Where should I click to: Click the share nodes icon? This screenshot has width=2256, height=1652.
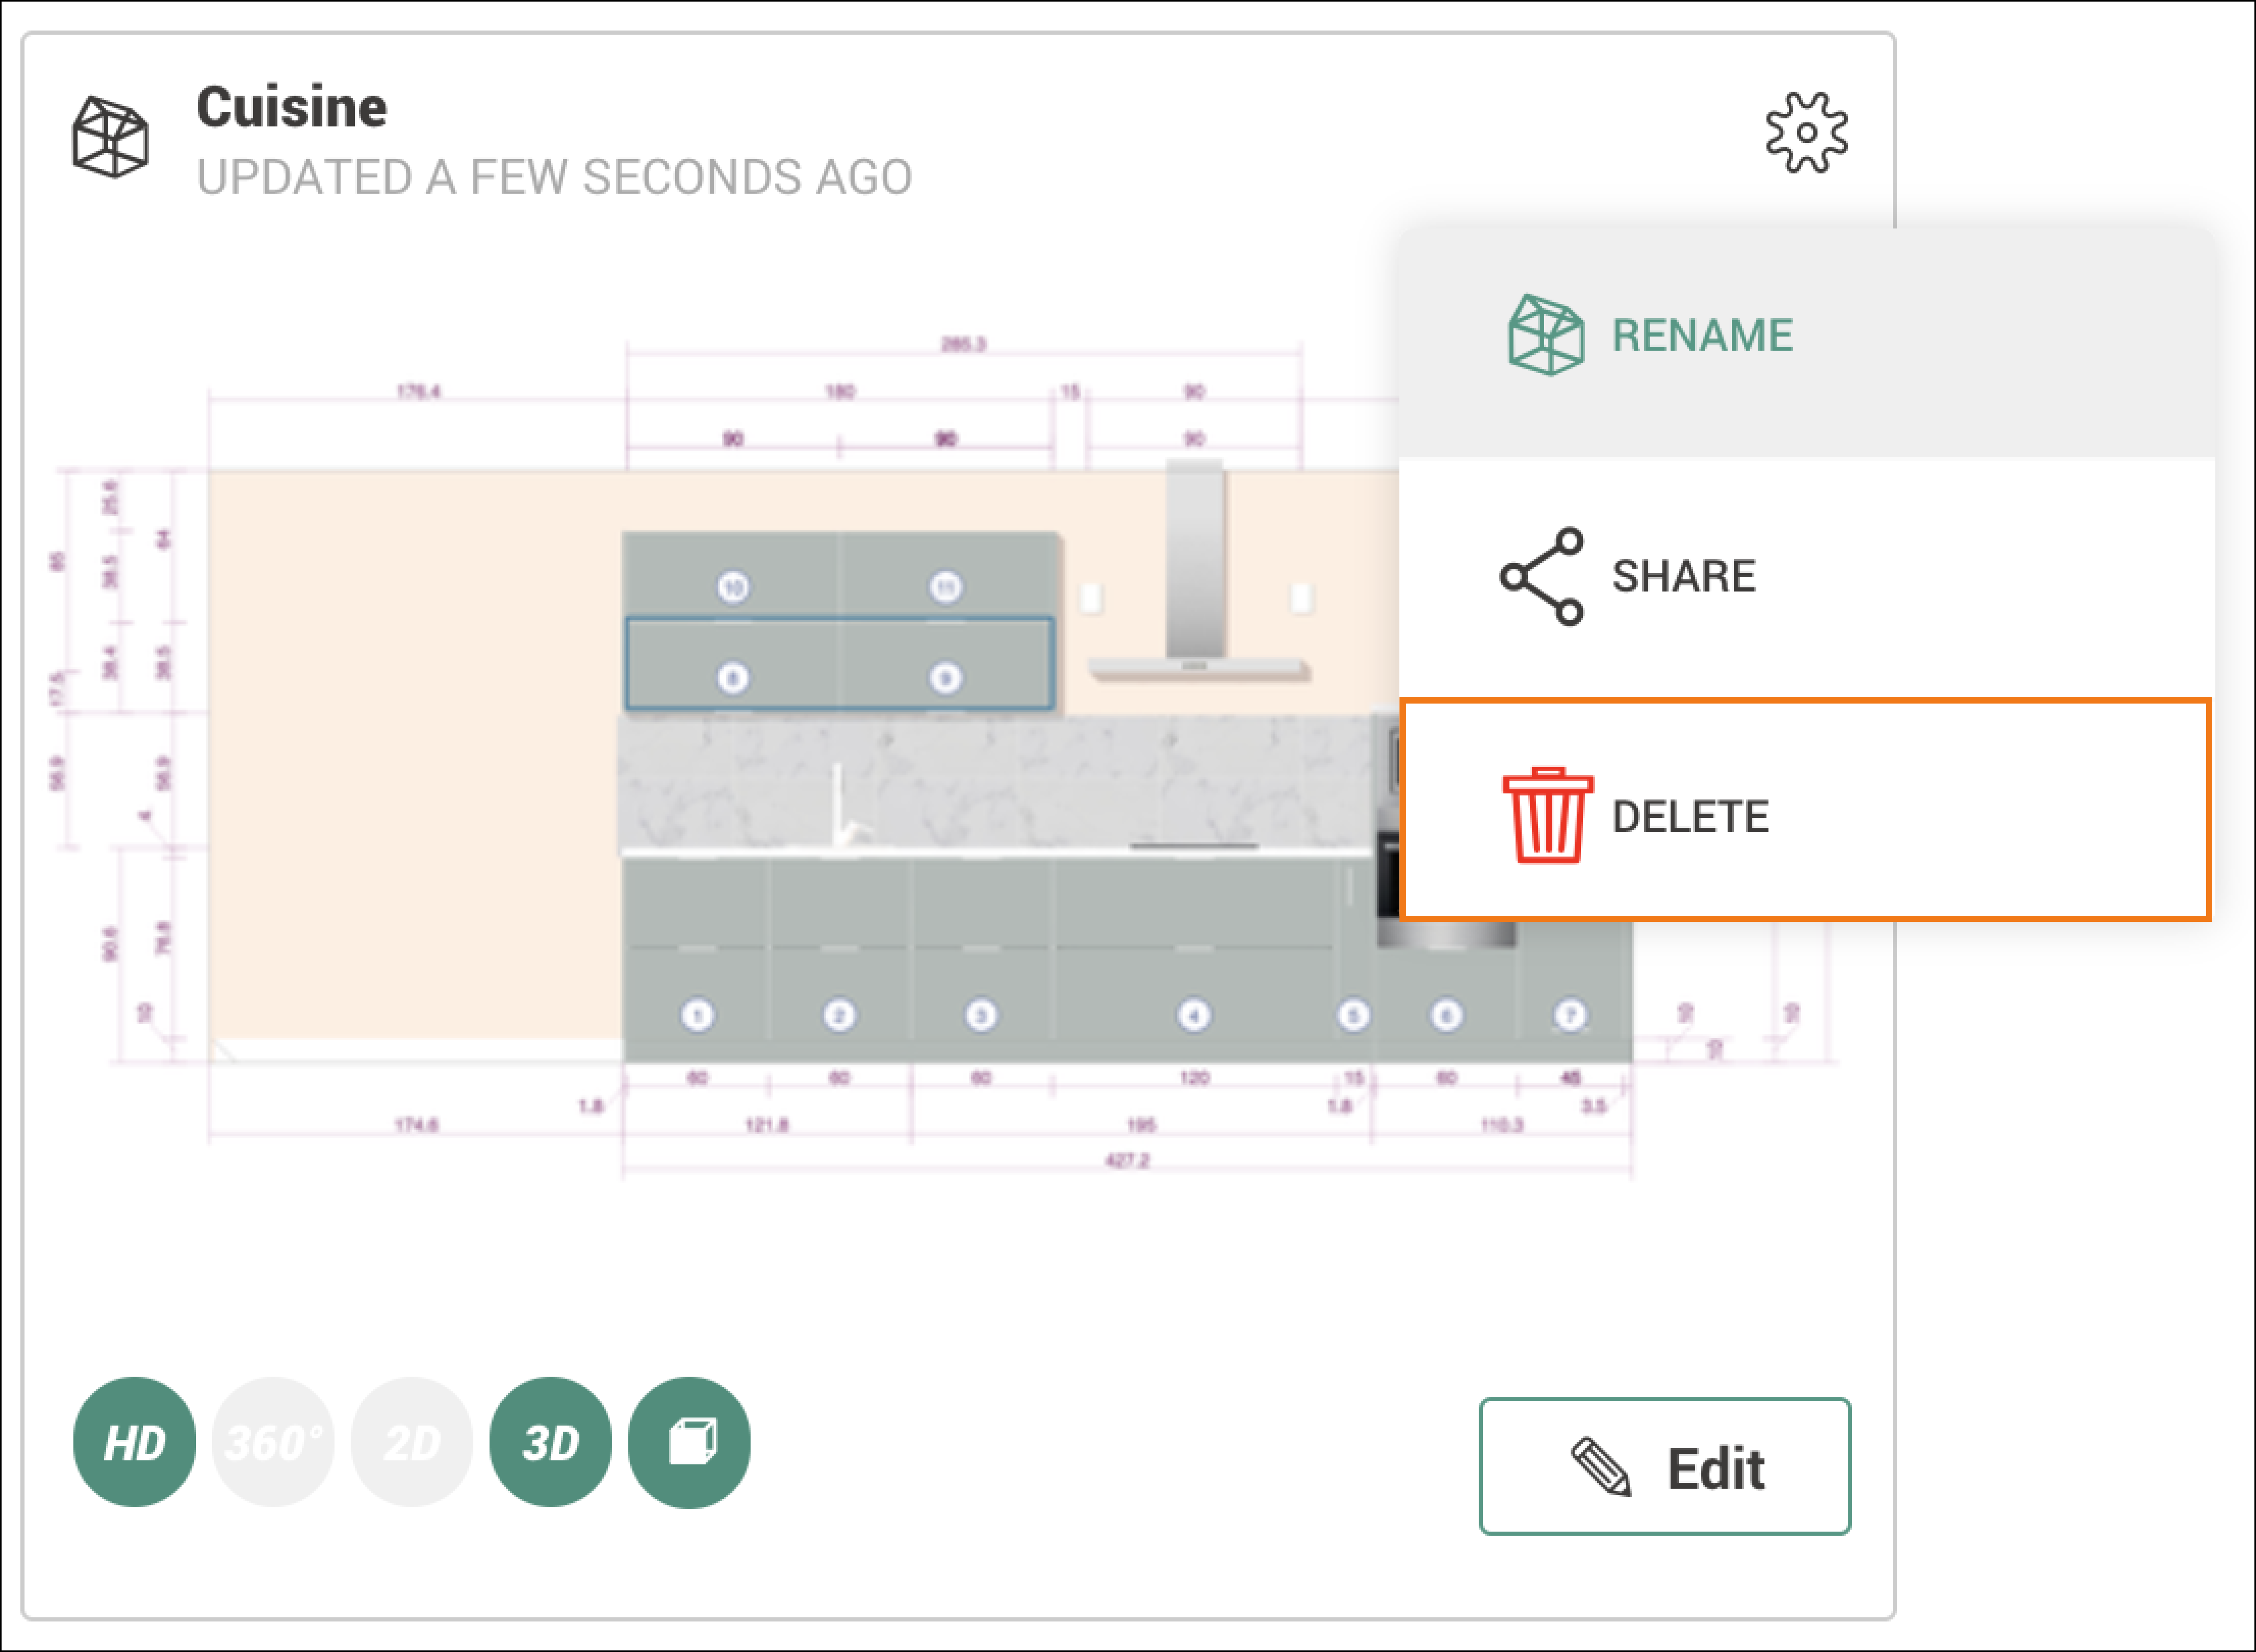1542,577
